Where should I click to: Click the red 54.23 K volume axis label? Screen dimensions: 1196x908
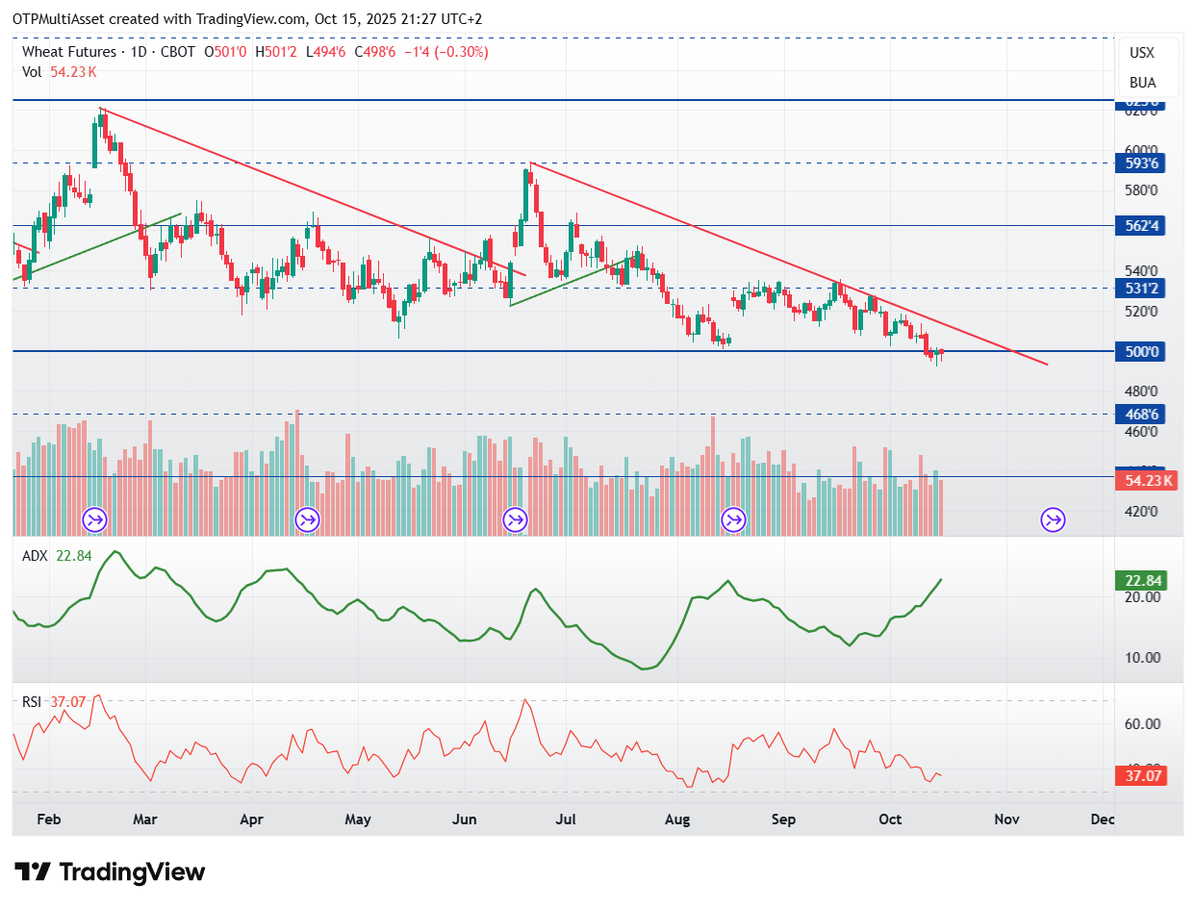[1146, 480]
